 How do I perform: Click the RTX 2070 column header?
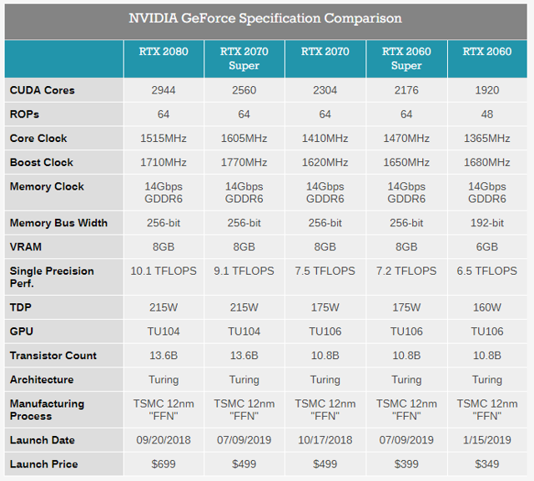click(x=325, y=52)
